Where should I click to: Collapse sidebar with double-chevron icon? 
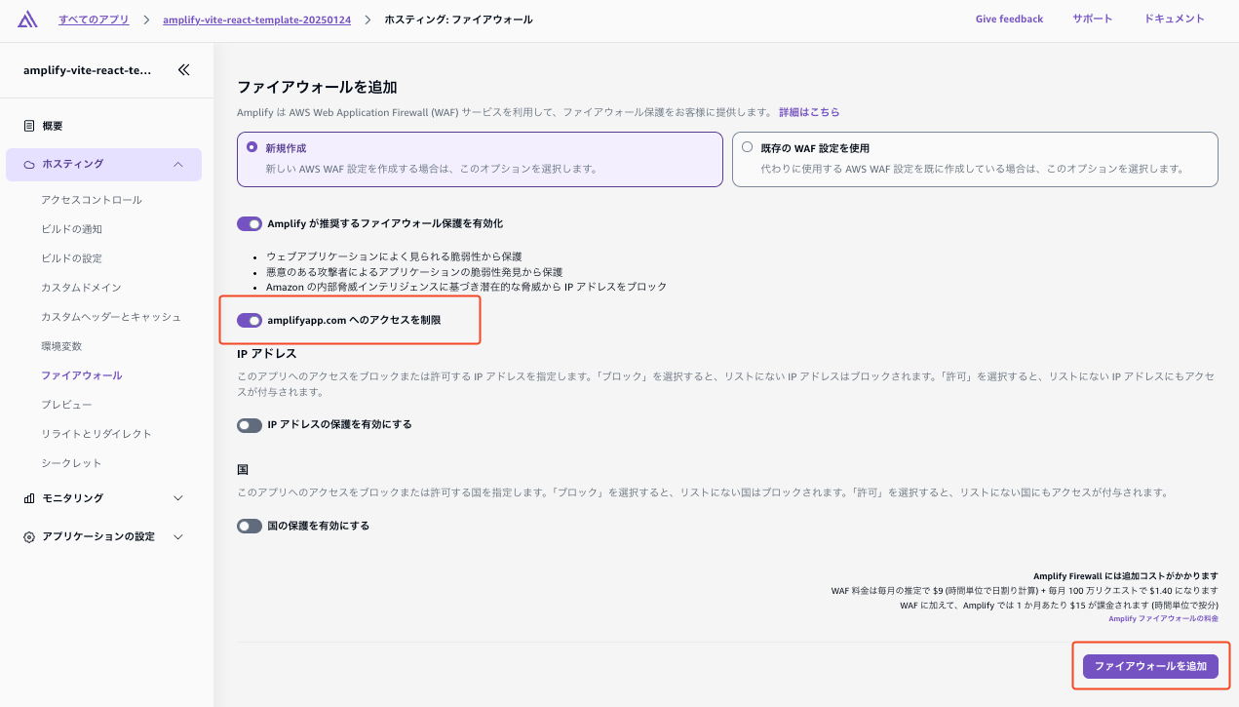coord(183,69)
